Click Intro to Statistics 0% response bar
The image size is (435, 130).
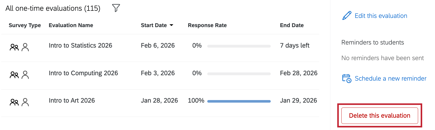239,46
